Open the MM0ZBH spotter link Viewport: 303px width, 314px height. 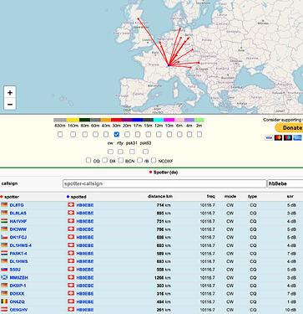(x=19, y=278)
